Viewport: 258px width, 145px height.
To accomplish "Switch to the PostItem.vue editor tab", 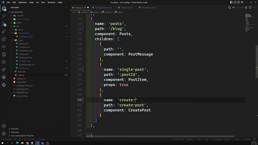I will (149, 8).
